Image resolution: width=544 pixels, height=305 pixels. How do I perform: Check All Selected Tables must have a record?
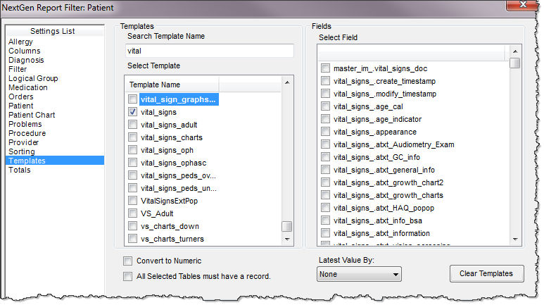pyautogui.click(x=127, y=277)
